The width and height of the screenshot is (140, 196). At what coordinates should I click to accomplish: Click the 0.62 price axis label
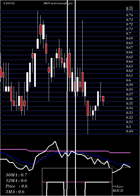click(x=129, y=71)
